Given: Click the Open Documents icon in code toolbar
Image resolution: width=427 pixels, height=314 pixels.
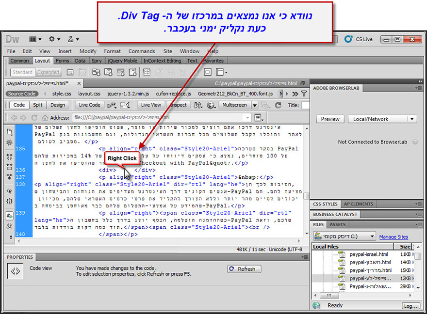Looking at the screenshot, I should 10,132.
